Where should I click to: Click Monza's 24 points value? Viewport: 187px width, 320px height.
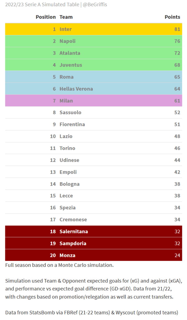[177, 255]
